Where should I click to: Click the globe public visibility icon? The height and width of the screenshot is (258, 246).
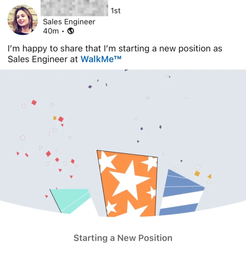(x=71, y=31)
